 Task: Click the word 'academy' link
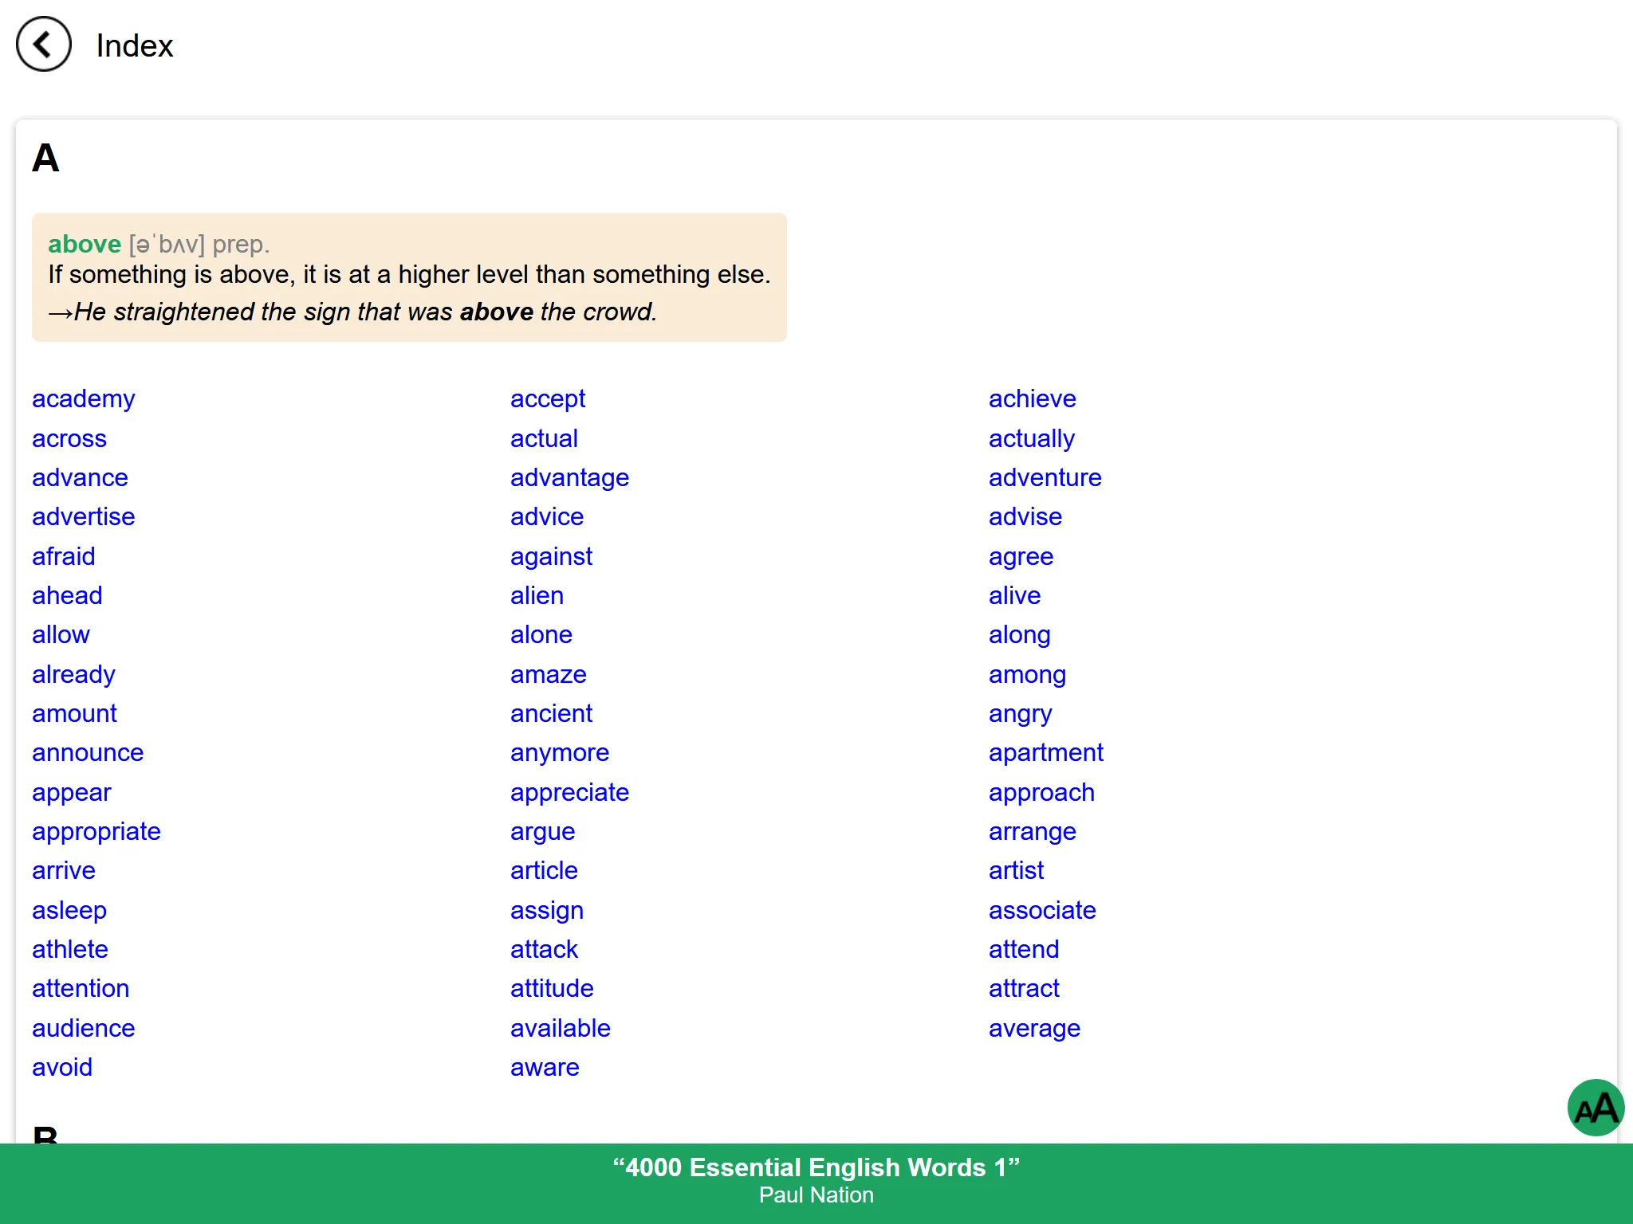point(82,398)
